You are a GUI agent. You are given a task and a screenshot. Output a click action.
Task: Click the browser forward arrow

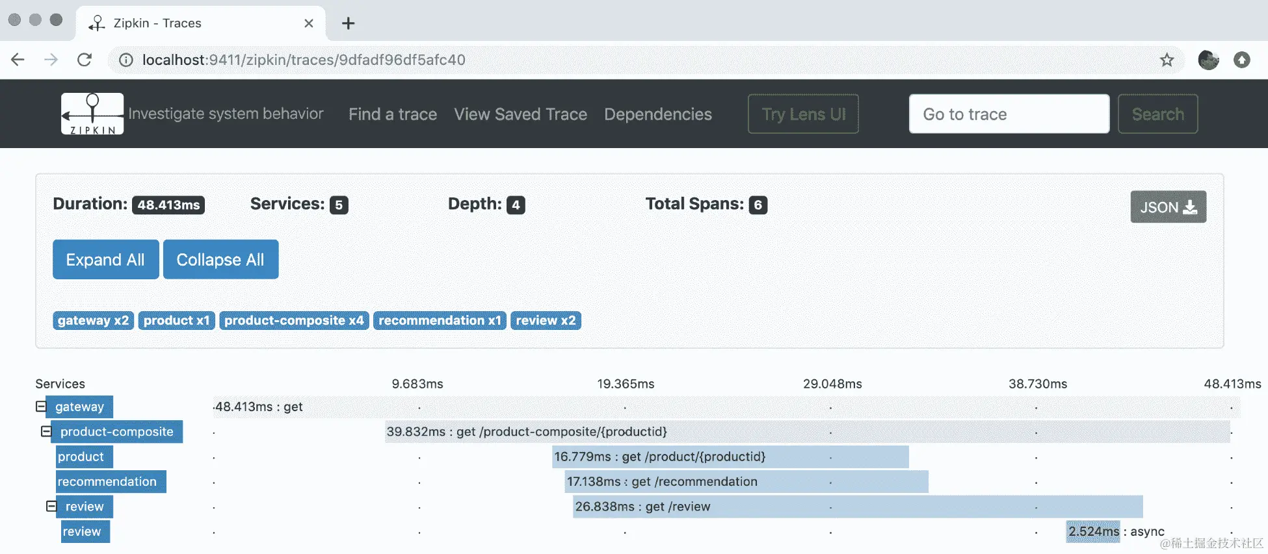tap(51, 60)
